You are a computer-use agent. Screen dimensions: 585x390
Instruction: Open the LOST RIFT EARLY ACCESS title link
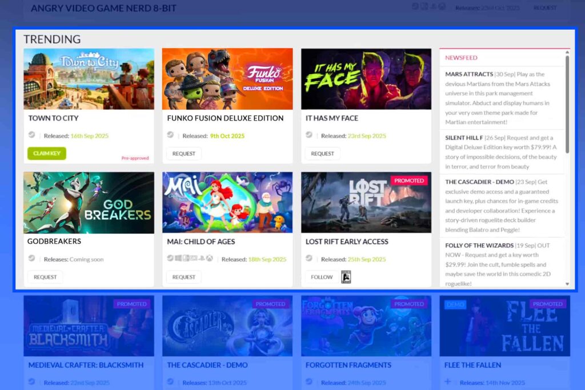pos(347,242)
